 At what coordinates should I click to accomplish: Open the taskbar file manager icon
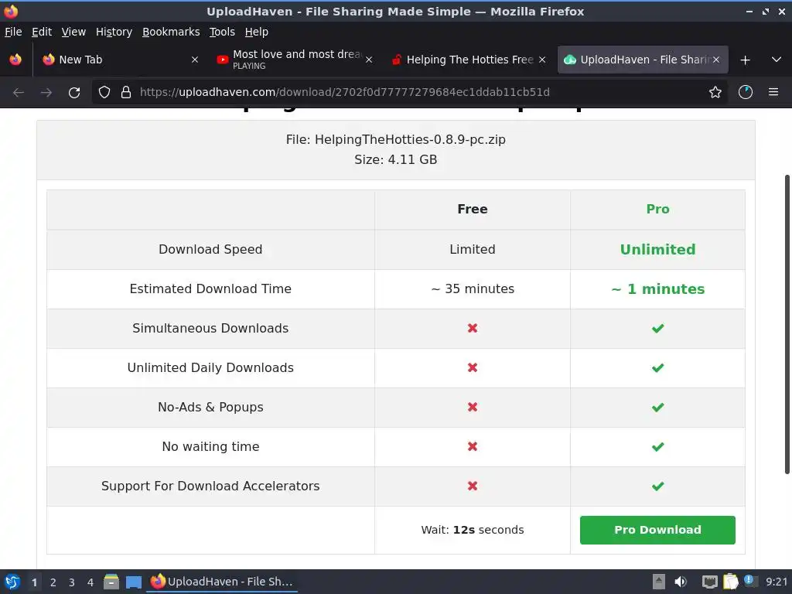point(111,582)
